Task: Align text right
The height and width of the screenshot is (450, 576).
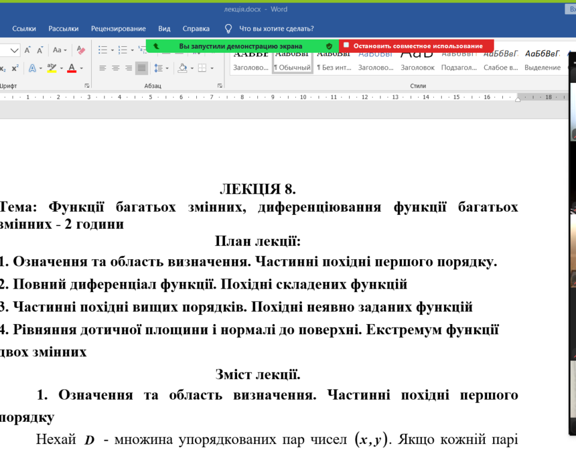Action: 128,68
